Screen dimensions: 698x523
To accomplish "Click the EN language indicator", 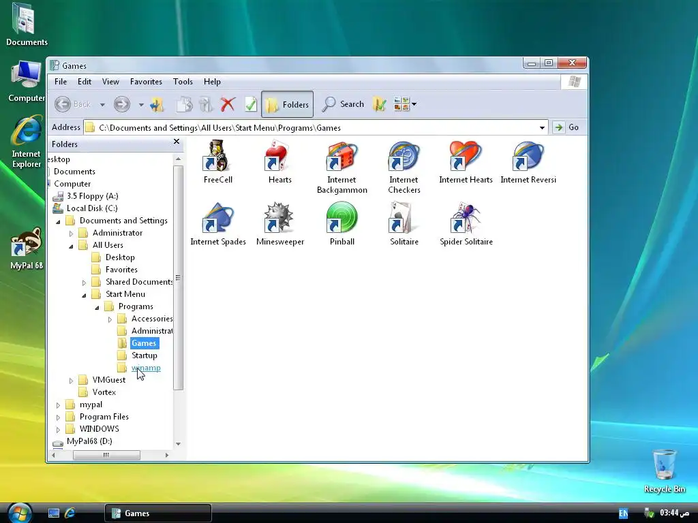I will pos(623,513).
